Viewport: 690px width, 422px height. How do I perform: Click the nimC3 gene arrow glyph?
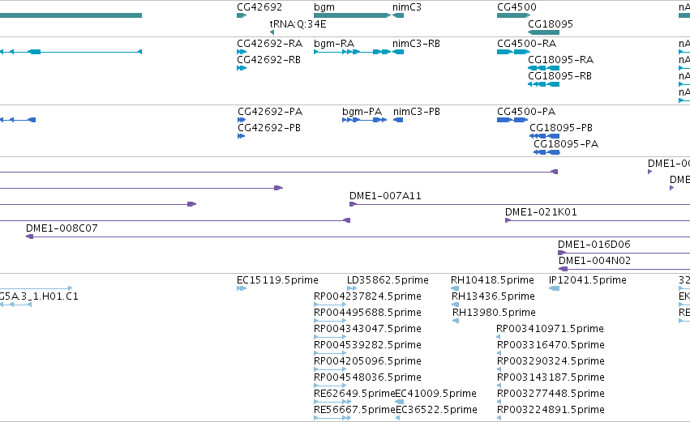[398, 15]
